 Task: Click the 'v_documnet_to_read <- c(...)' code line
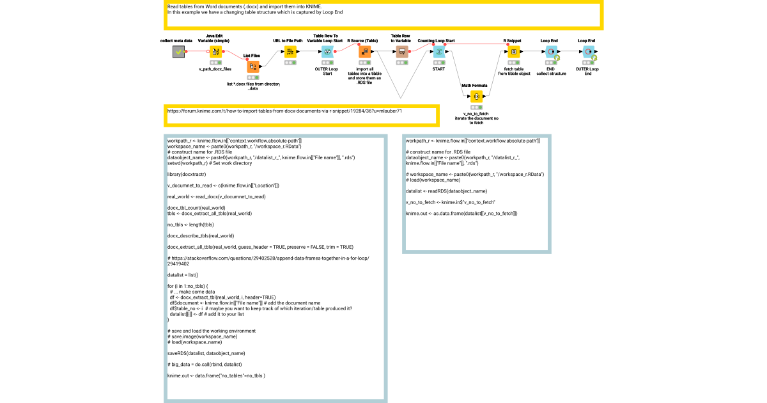(224, 186)
